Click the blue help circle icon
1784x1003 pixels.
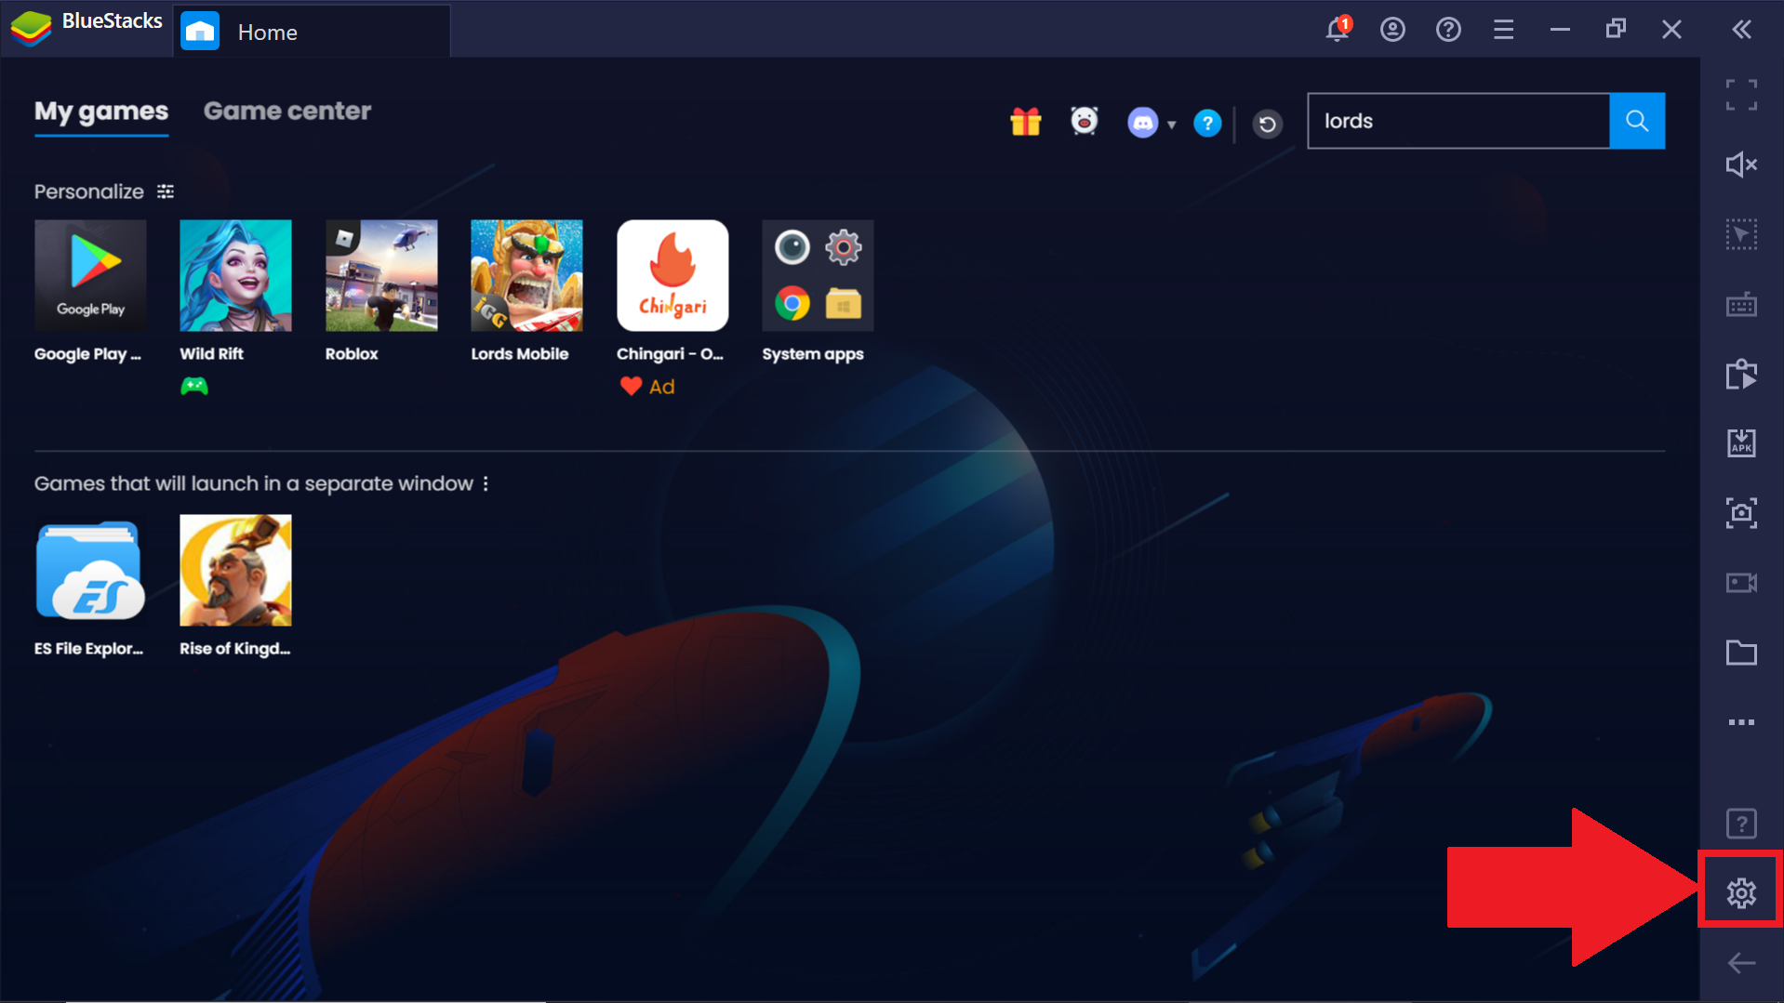tap(1206, 123)
